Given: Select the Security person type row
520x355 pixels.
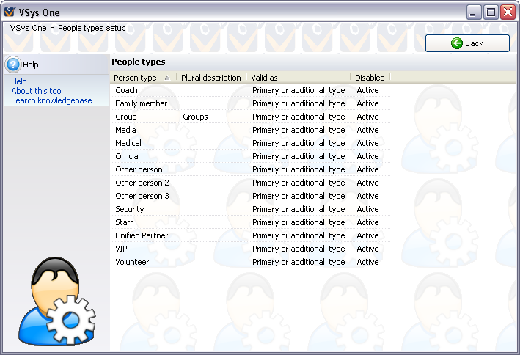Looking at the screenshot, I should tap(130, 209).
